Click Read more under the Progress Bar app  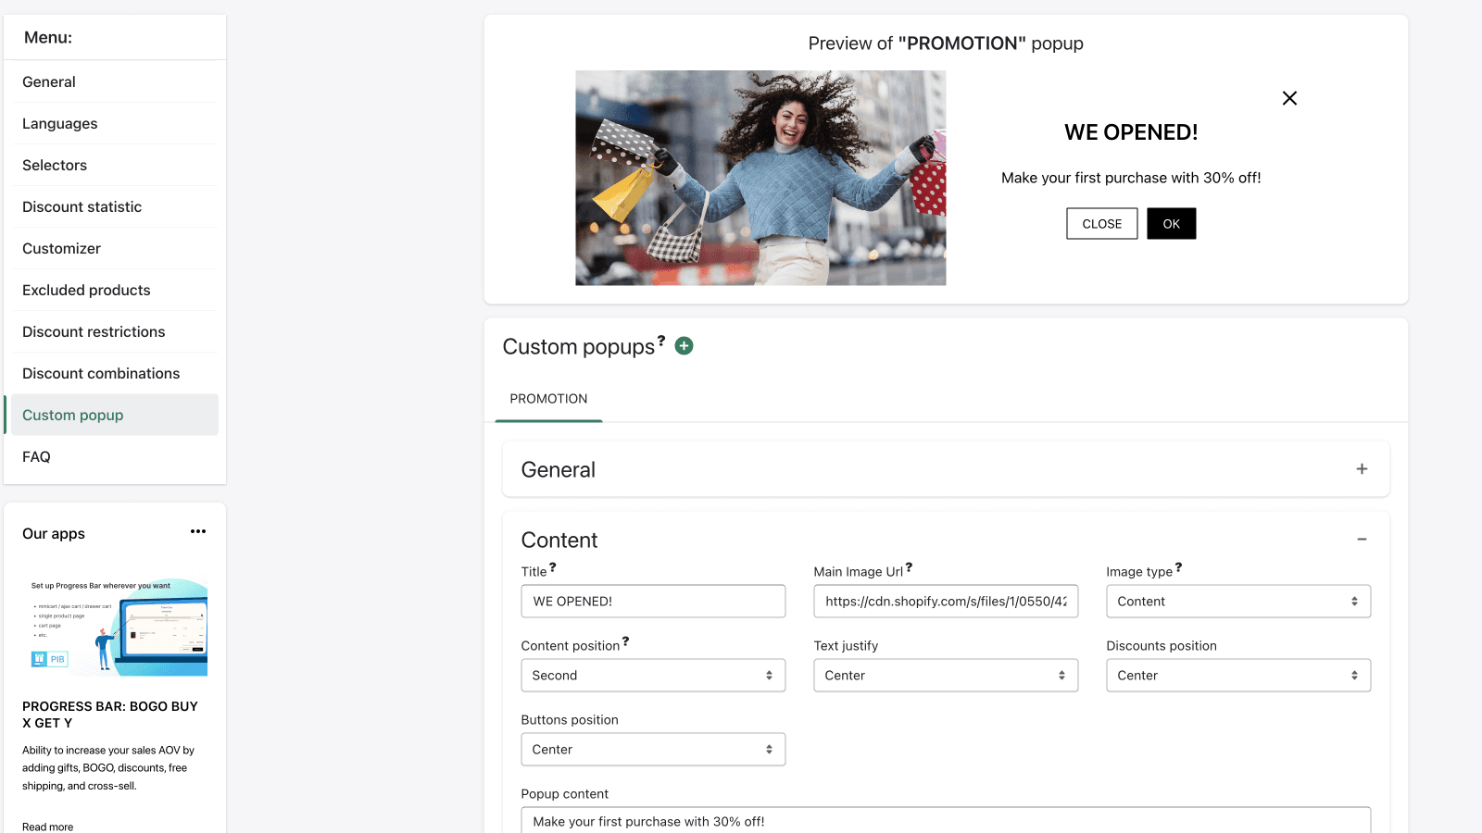click(45, 826)
